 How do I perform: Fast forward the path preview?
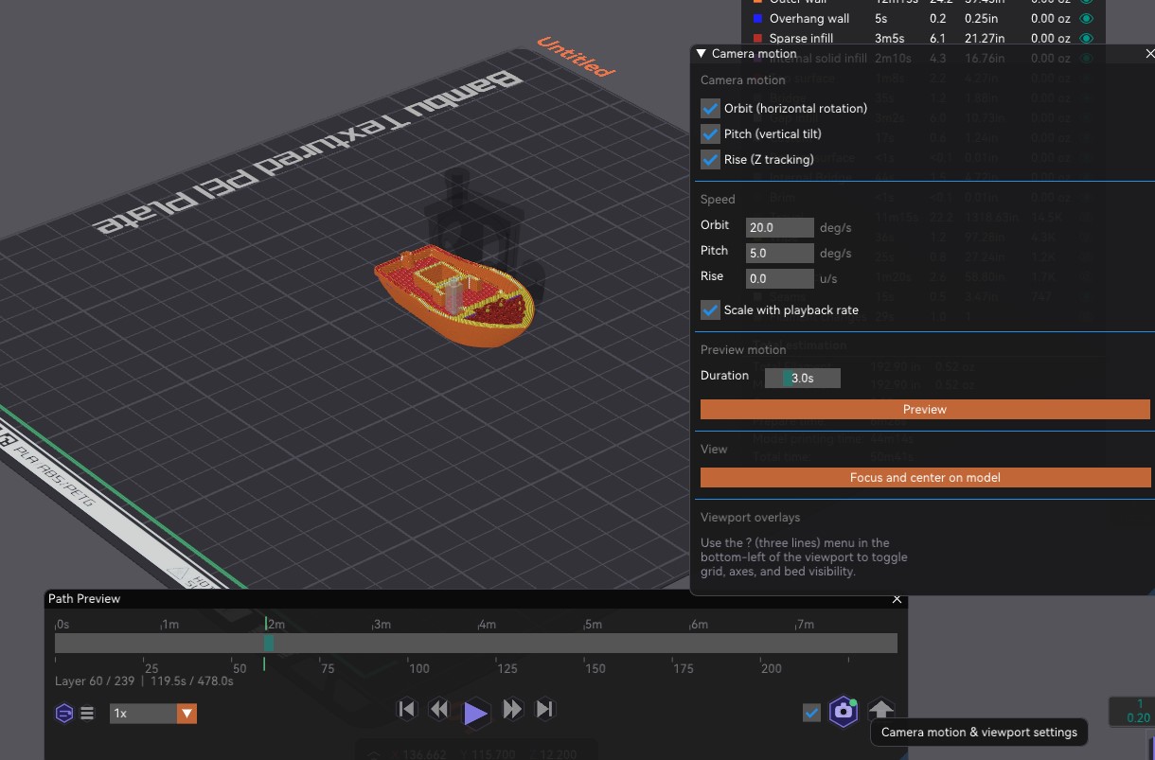pyautogui.click(x=512, y=709)
